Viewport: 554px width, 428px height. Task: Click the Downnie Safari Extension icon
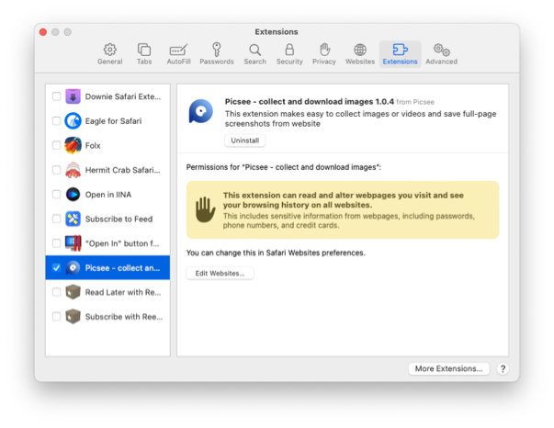(x=73, y=96)
